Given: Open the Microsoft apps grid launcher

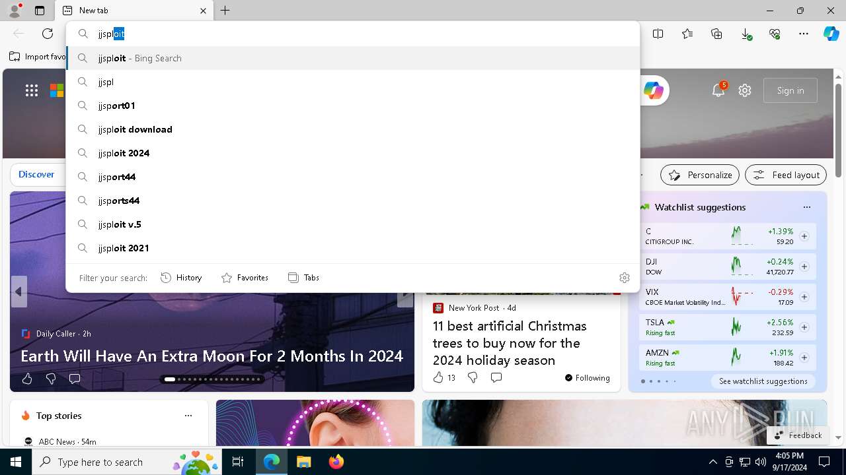Looking at the screenshot, I should pos(32,91).
